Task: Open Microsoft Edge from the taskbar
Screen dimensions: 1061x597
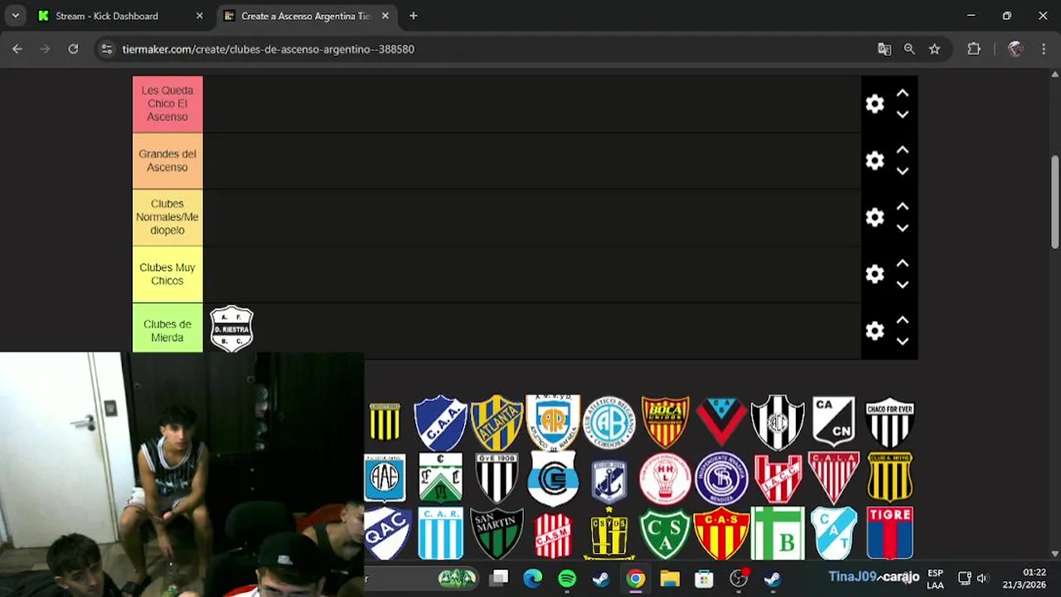Action: click(x=532, y=578)
